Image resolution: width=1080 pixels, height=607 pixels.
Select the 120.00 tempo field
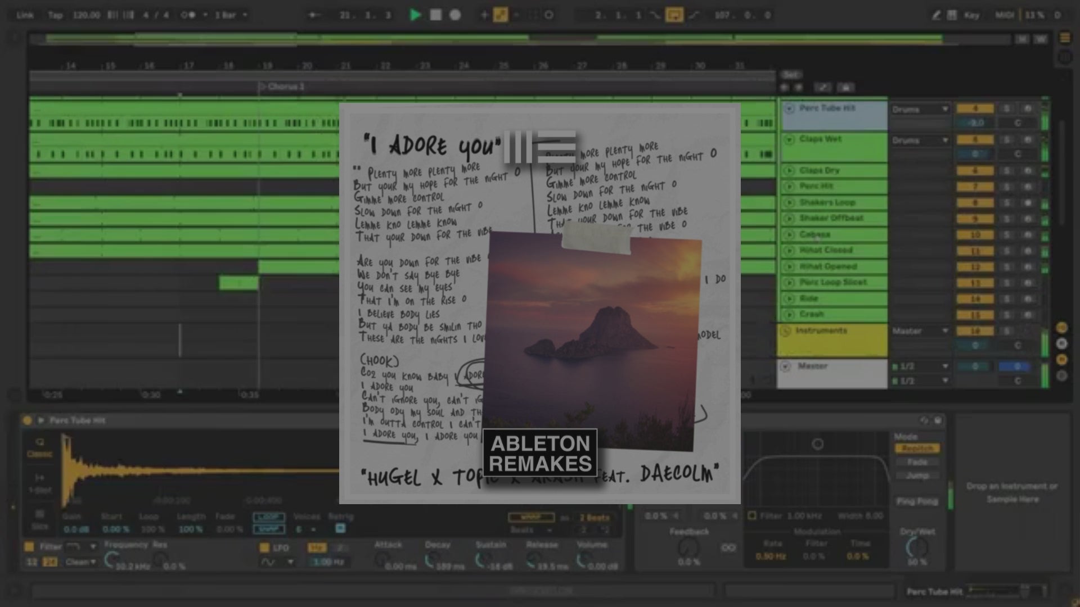(86, 15)
